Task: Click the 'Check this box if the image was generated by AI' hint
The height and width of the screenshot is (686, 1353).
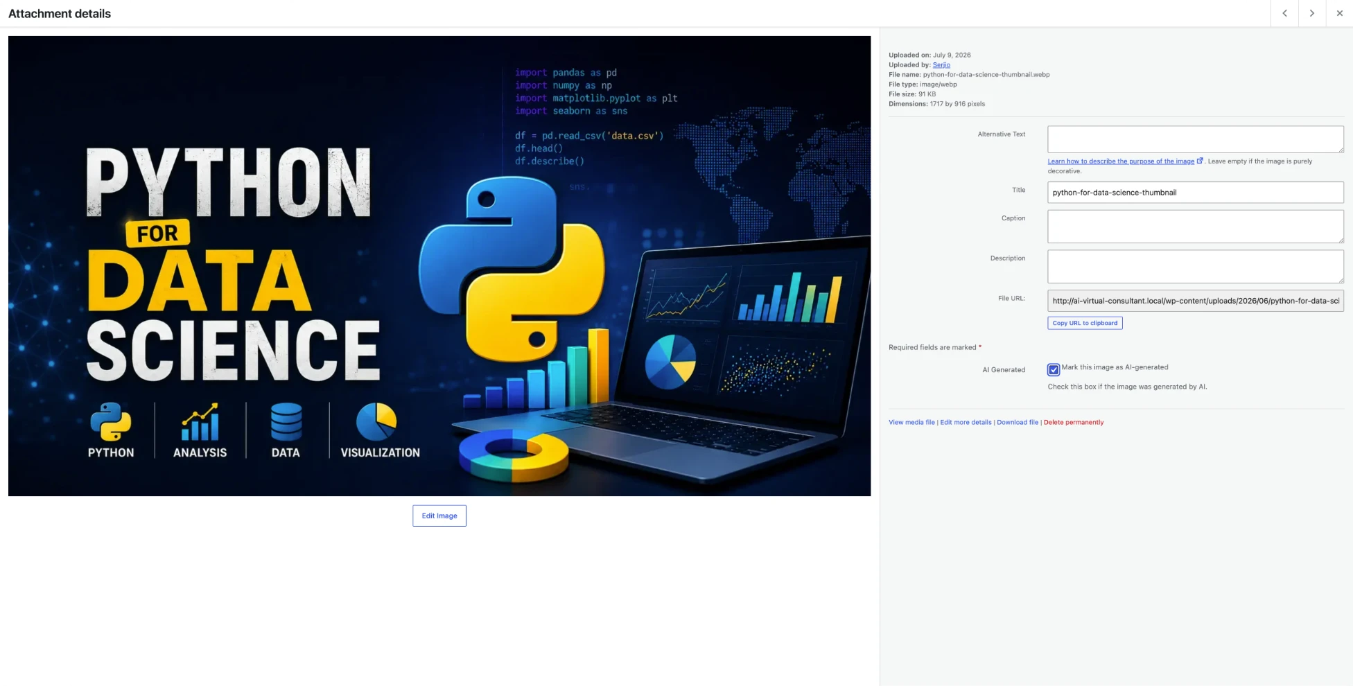Action: (x=1127, y=387)
